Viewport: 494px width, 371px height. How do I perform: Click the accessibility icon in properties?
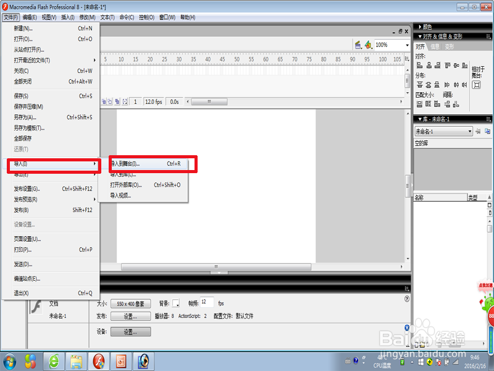(x=407, y=328)
